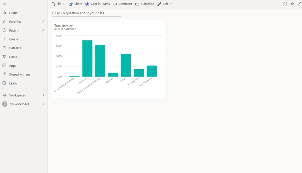Select the Hardware bar in chart
The width and height of the screenshot is (302, 173).
tap(87, 58)
